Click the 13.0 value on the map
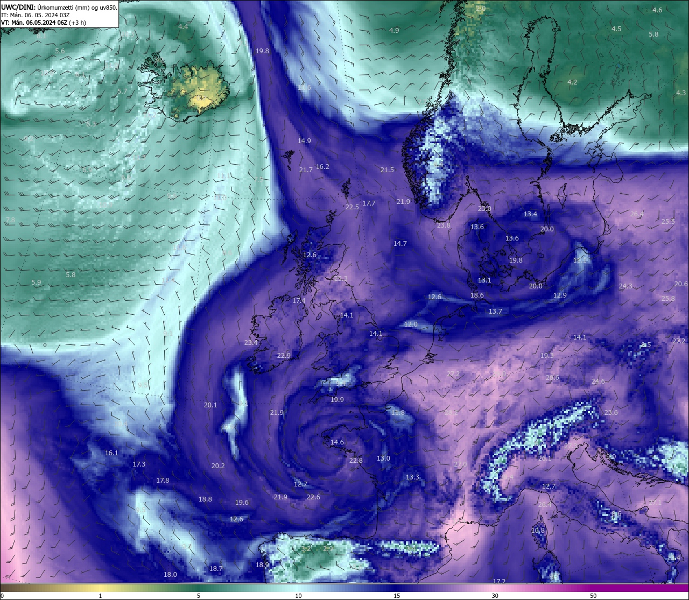This screenshot has height=600, width=689. click(383, 458)
